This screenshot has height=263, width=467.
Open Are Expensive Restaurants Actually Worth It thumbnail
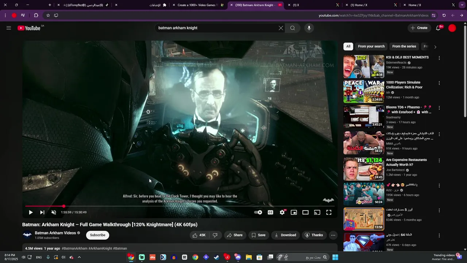coord(364,169)
